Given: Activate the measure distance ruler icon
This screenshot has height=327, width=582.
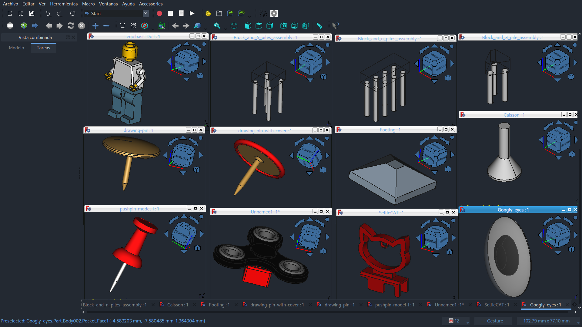Looking at the screenshot, I should tap(319, 26).
